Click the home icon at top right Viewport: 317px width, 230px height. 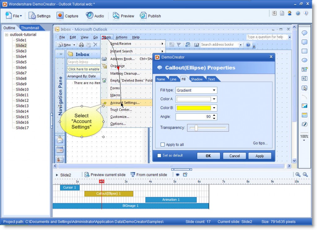click(282, 13)
